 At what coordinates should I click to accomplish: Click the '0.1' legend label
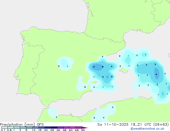3,130
